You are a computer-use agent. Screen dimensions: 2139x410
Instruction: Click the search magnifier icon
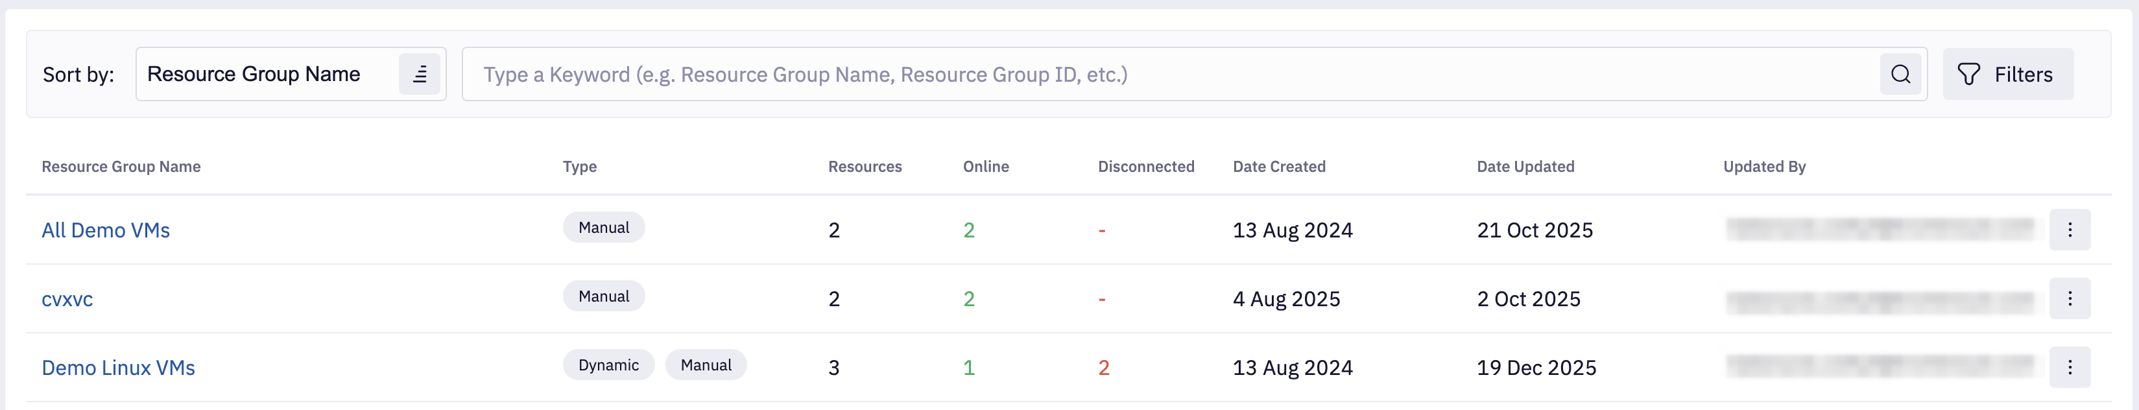point(1900,75)
